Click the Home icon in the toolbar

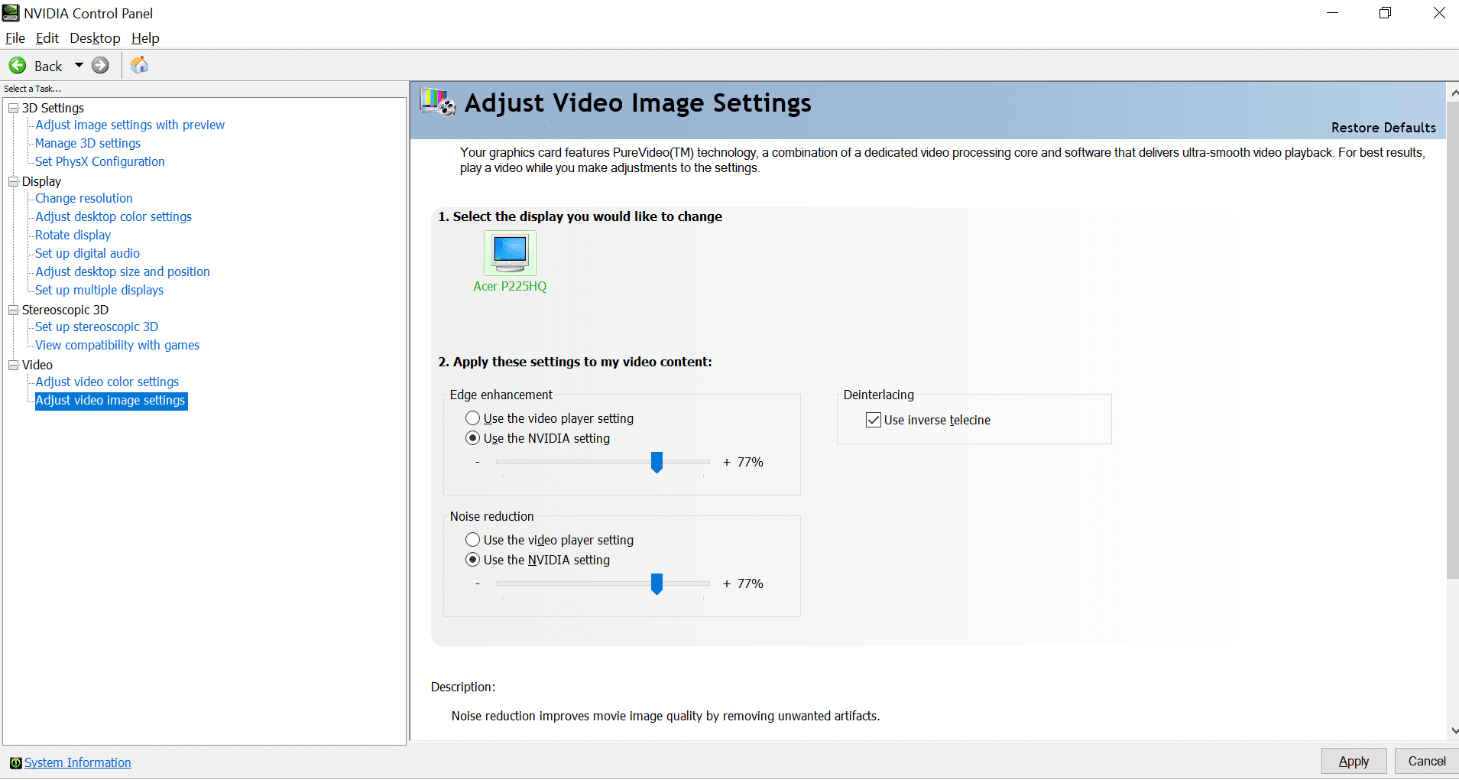[x=139, y=65]
